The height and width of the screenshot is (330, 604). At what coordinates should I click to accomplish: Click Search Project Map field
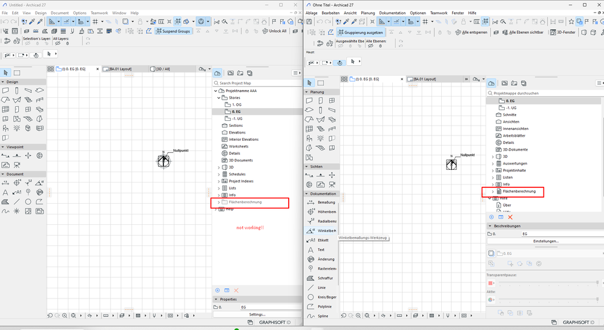[257, 83]
